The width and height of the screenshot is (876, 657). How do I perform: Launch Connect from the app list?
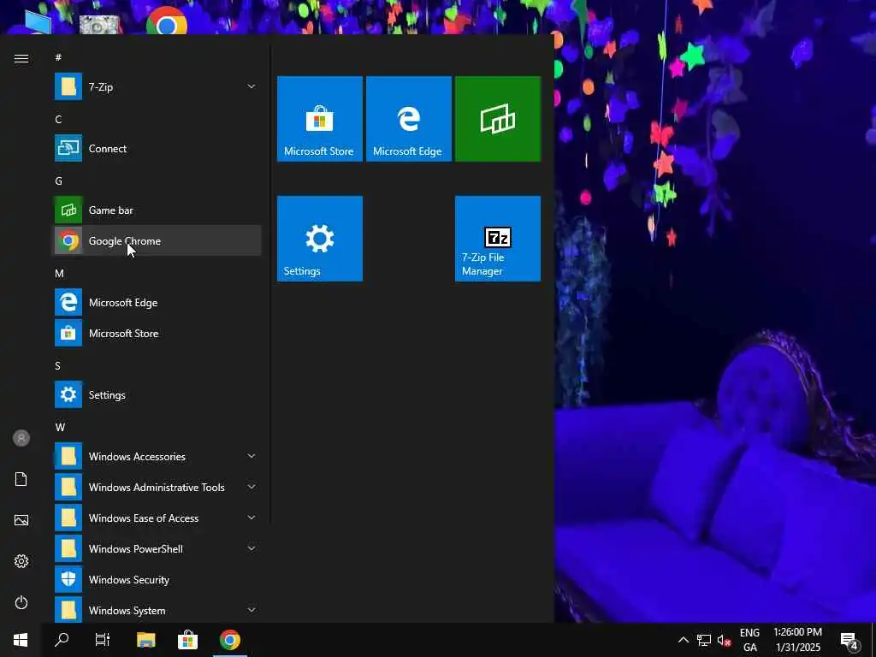(x=157, y=149)
